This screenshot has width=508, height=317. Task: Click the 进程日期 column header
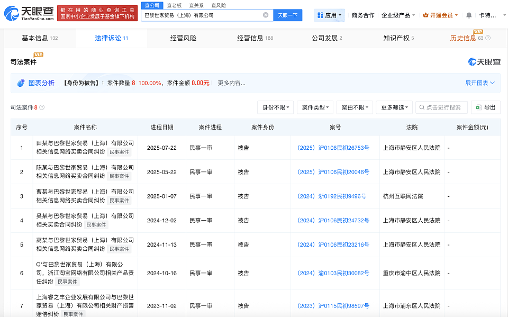[162, 127]
